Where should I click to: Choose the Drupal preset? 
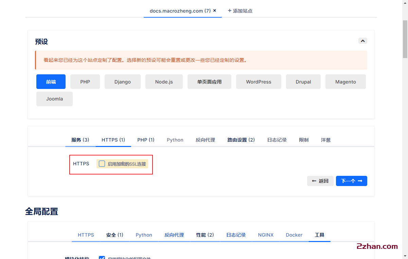pos(303,81)
